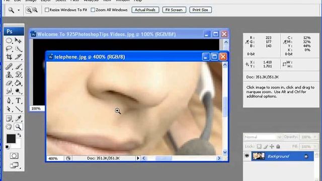322x181 pixels.
Task: Click scroll down arrow in telephone.jpg
Action: click(x=225, y=152)
